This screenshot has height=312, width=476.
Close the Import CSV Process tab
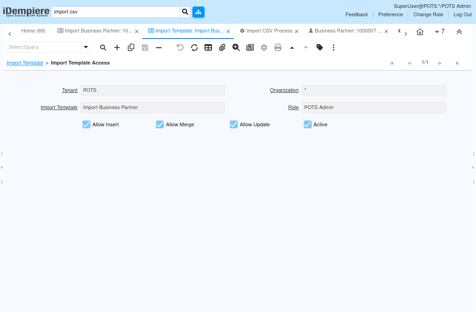tap(297, 32)
